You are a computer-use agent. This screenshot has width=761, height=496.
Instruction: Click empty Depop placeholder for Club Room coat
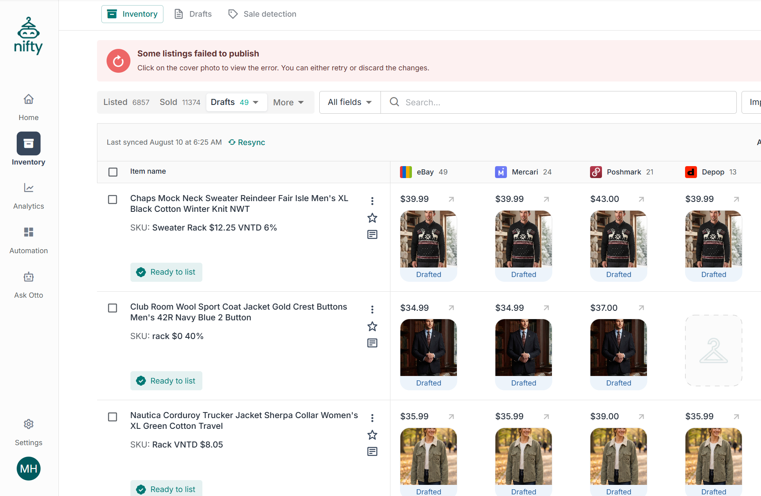point(714,351)
